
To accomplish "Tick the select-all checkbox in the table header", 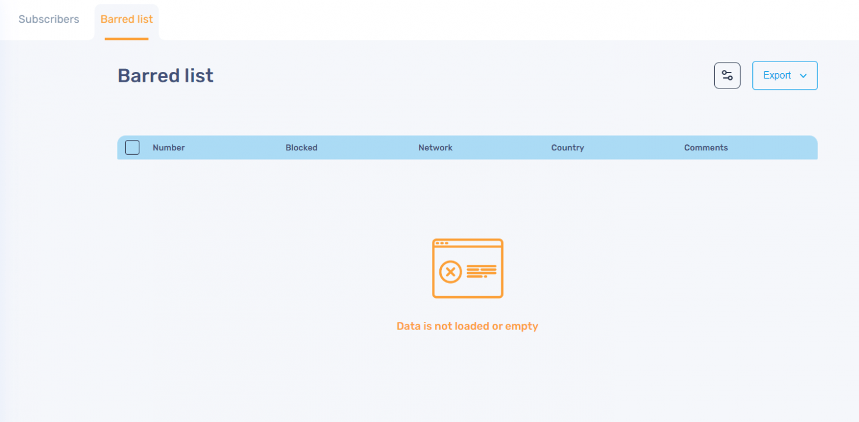I will (x=132, y=147).
